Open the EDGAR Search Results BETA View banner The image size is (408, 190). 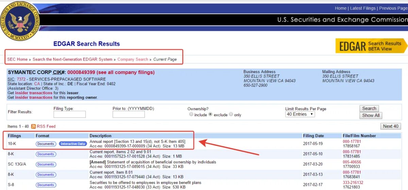[x=372, y=46]
